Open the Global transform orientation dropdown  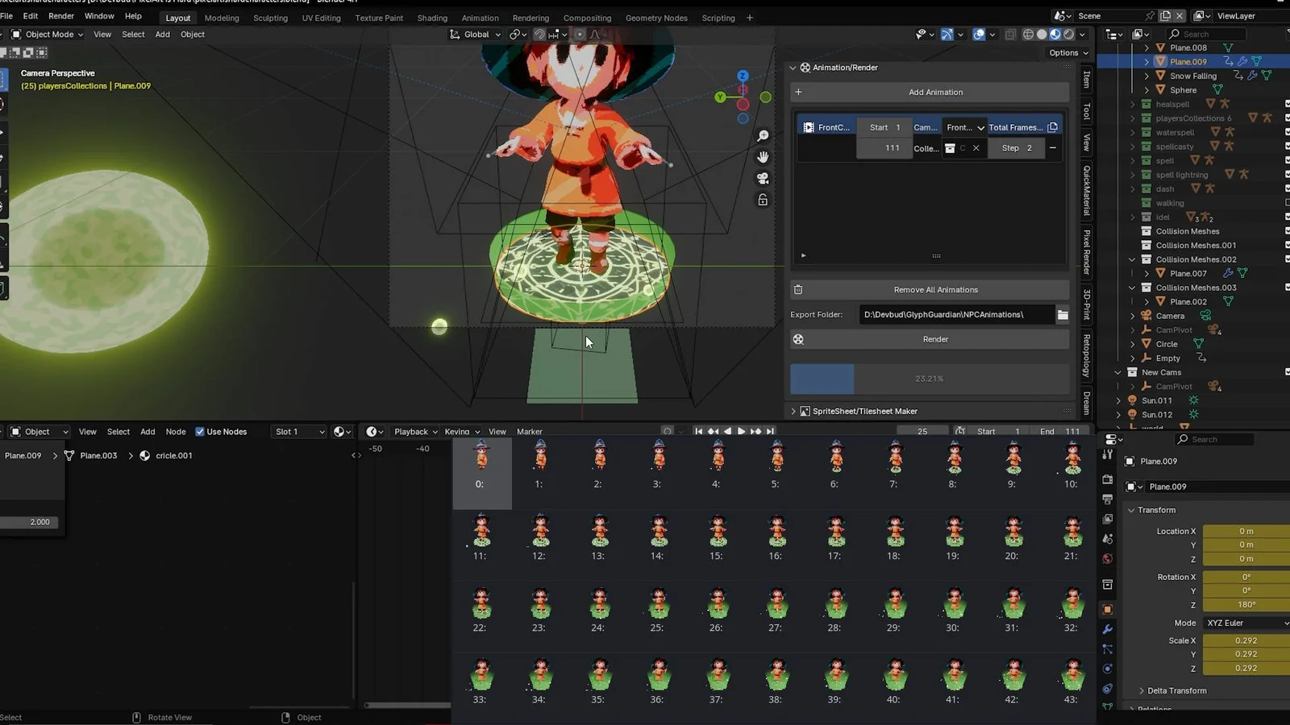(476, 35)
